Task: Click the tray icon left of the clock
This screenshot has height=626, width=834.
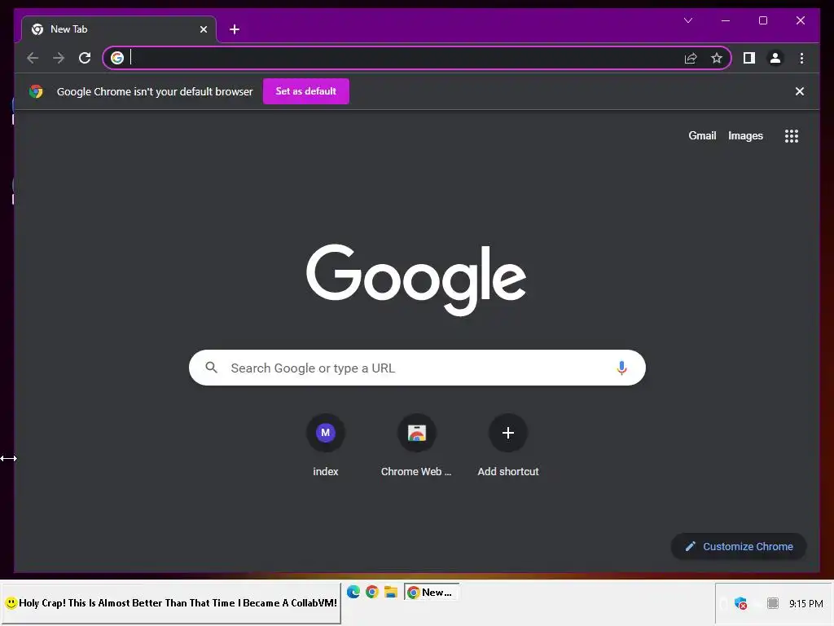Action: [773, 603]
